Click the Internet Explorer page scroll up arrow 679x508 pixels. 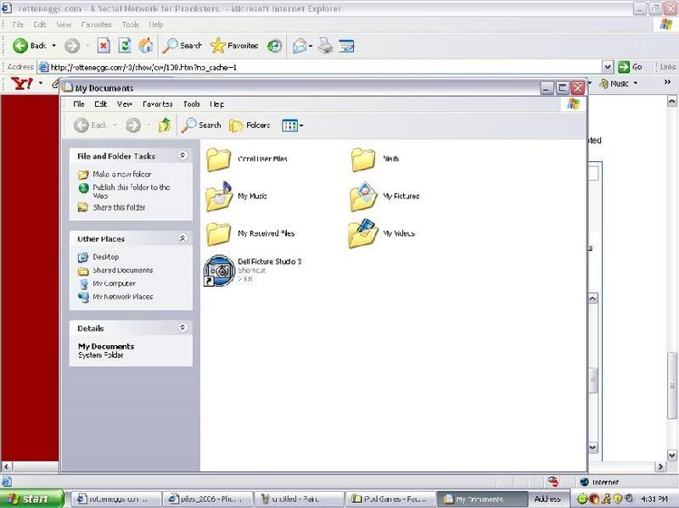coord(671,101)
